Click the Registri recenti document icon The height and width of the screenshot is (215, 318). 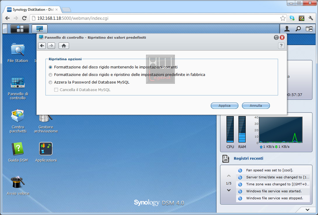pyautogui.click(x=226, y=159)
